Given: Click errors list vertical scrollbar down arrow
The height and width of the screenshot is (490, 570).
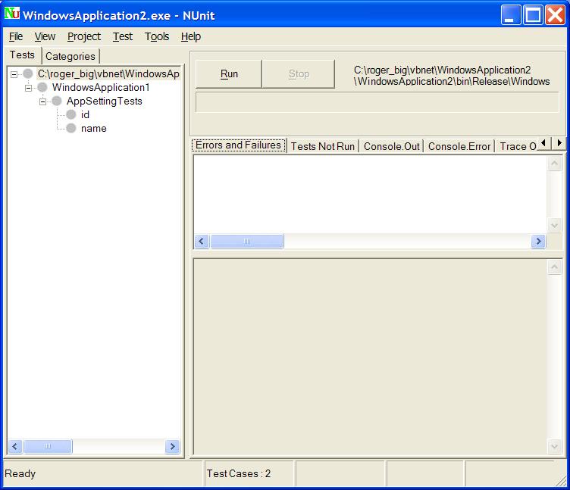Looking at the screenshot, I should point(554,226).
